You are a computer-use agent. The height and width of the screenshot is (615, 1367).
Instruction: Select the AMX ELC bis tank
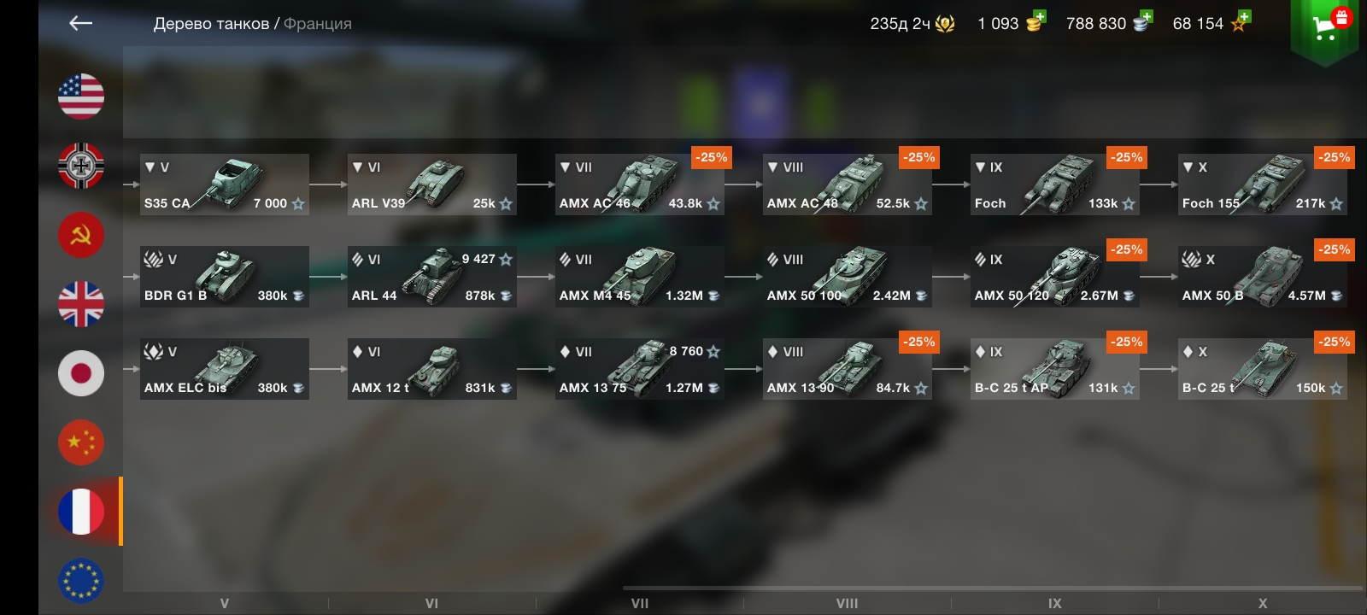click(x=225, y=369)
